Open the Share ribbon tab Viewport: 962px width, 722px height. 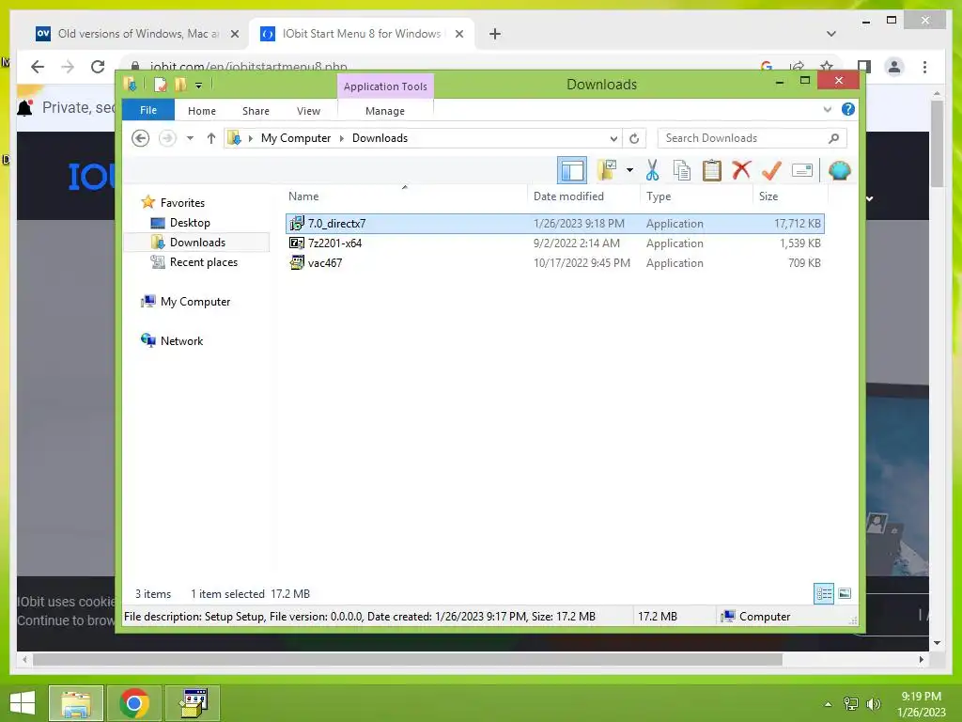(256, 111)
